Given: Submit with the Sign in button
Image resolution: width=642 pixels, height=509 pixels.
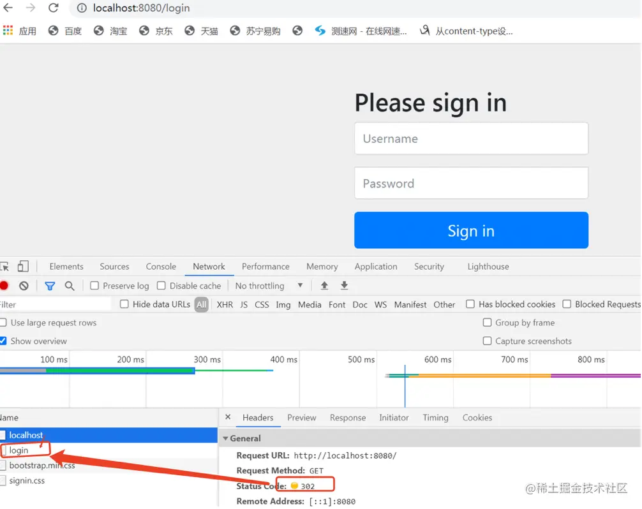Looking at the screenshot, I should pos(471,230).
